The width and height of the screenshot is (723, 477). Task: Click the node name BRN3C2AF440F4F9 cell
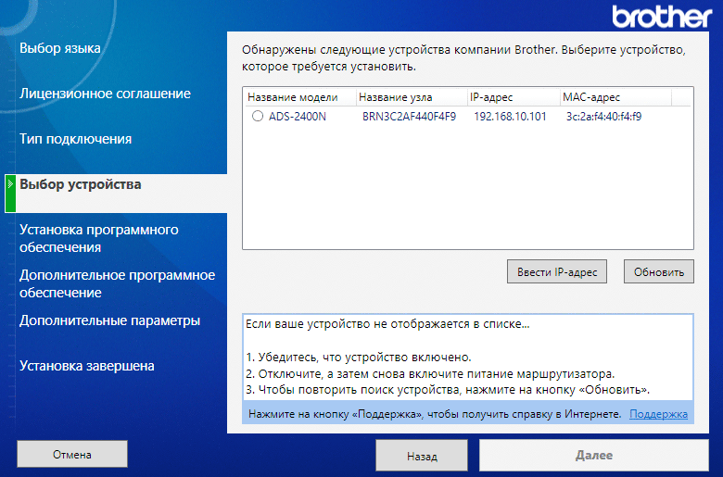pos(409,116)
